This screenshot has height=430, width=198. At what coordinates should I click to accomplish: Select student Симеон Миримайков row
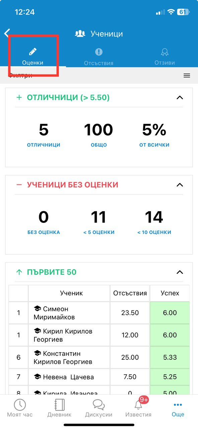coord(99,313)
